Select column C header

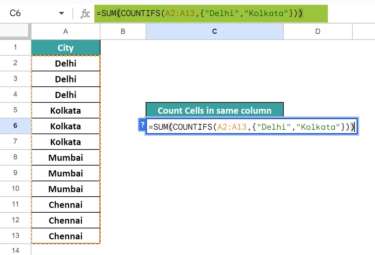[215, 31]
